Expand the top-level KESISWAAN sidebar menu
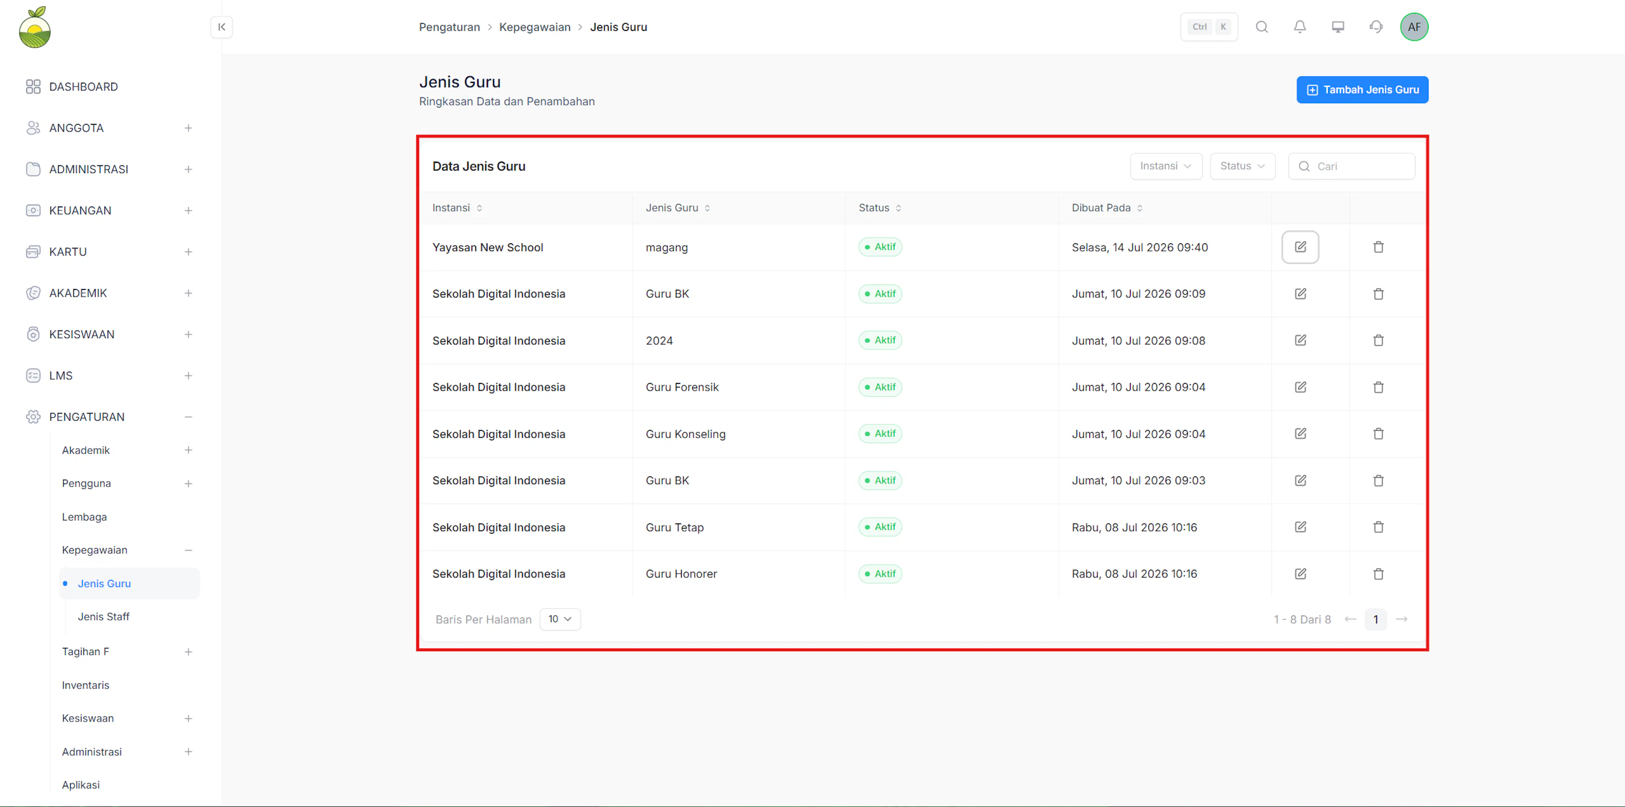 188,334
